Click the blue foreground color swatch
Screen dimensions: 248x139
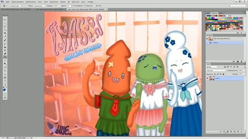coord(4,90)
